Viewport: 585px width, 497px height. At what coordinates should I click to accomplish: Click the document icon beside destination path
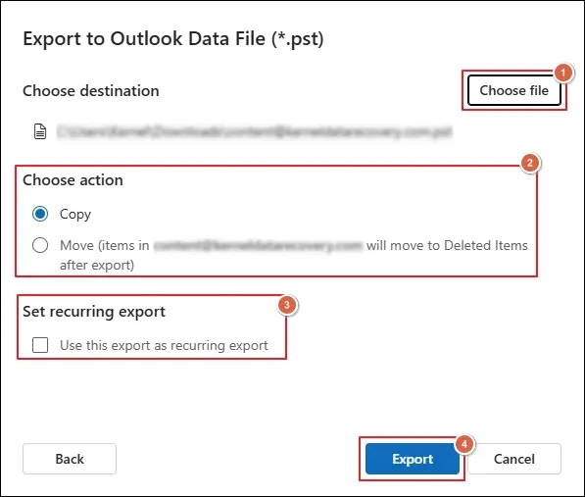click(x=40, y=131)
